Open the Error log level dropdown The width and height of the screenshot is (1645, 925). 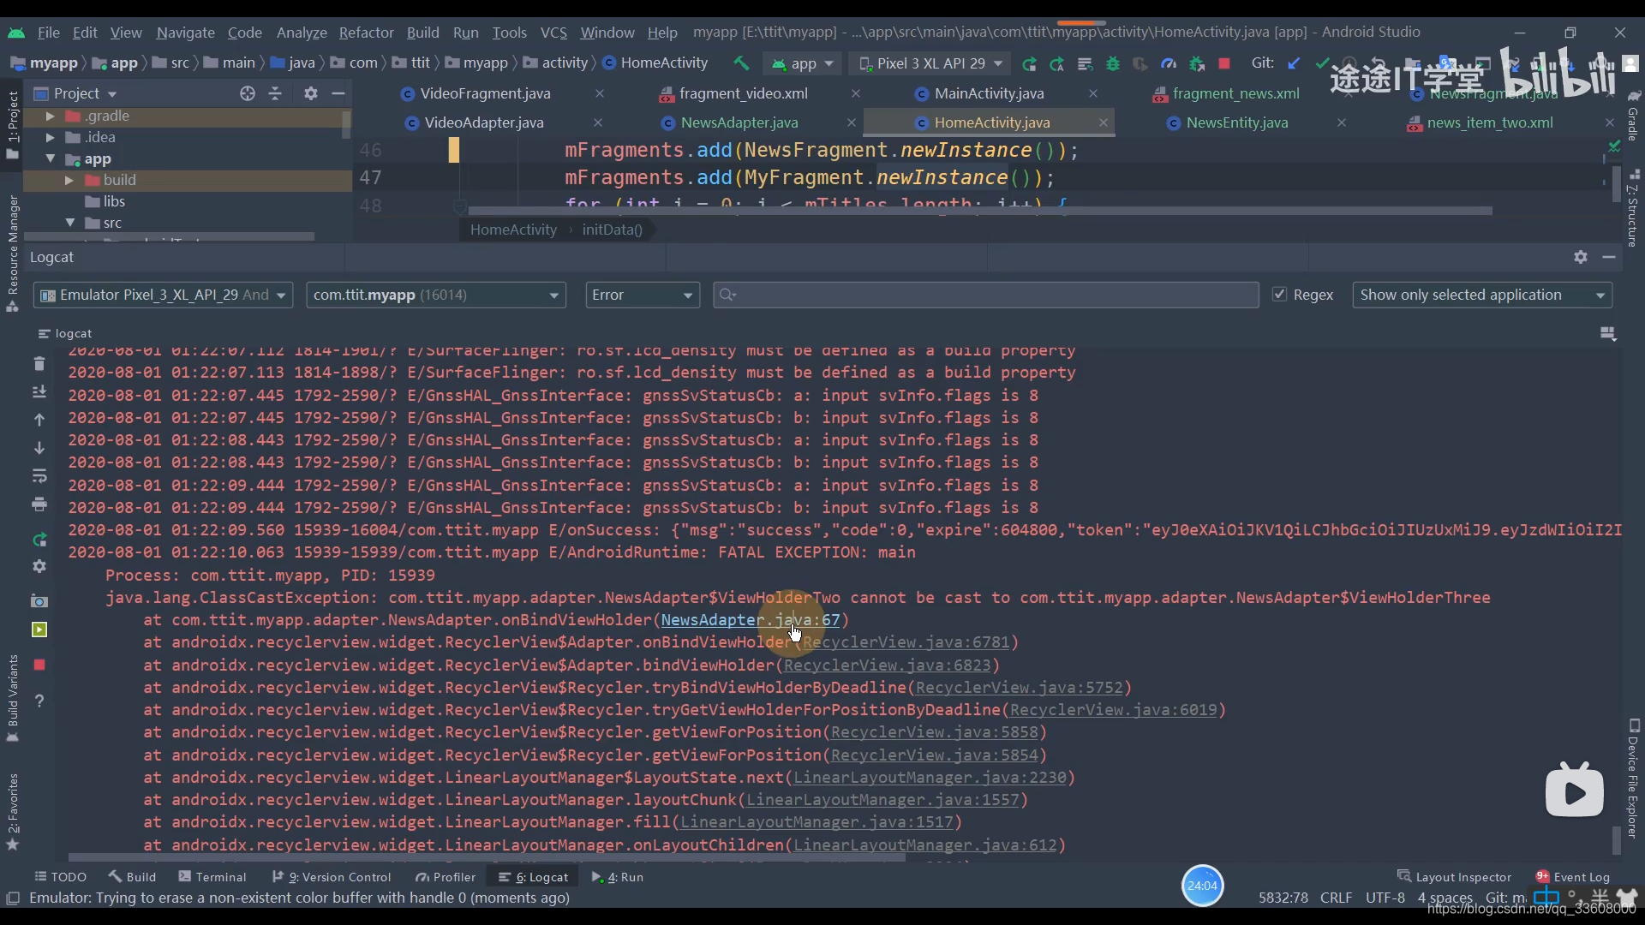(x=642, y=295)
